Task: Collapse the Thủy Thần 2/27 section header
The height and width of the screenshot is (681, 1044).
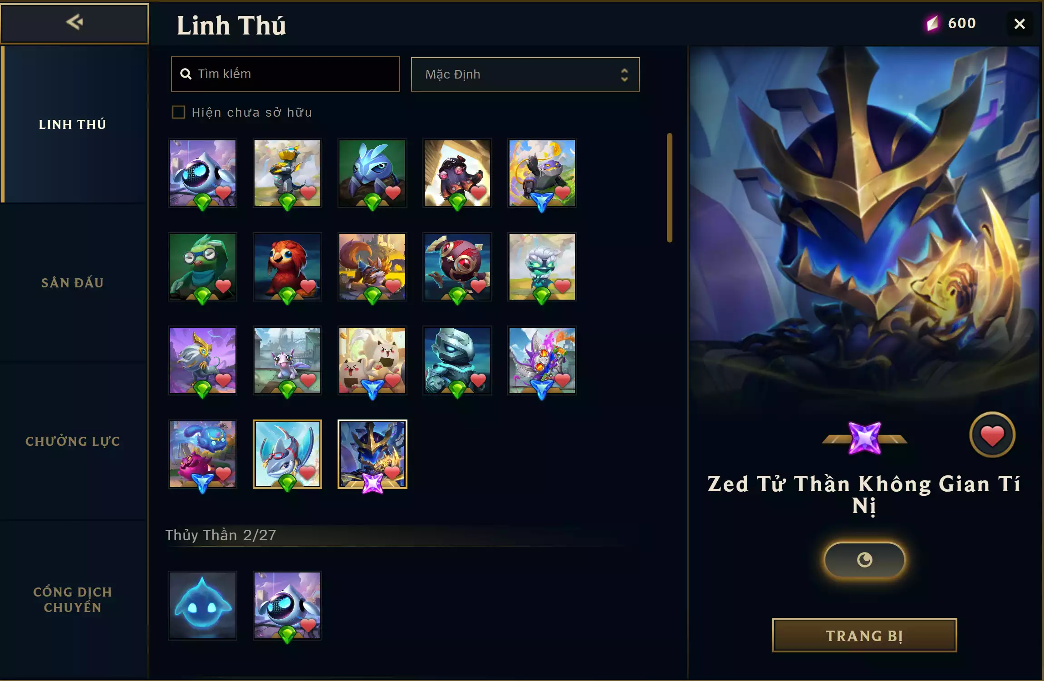Action: point(221,535)
